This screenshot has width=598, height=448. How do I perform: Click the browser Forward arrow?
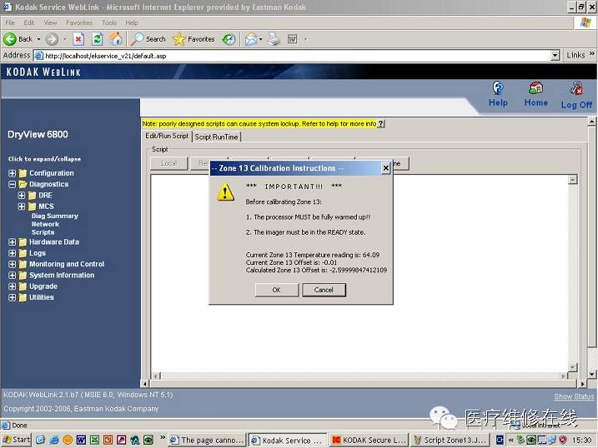point(52,39)
